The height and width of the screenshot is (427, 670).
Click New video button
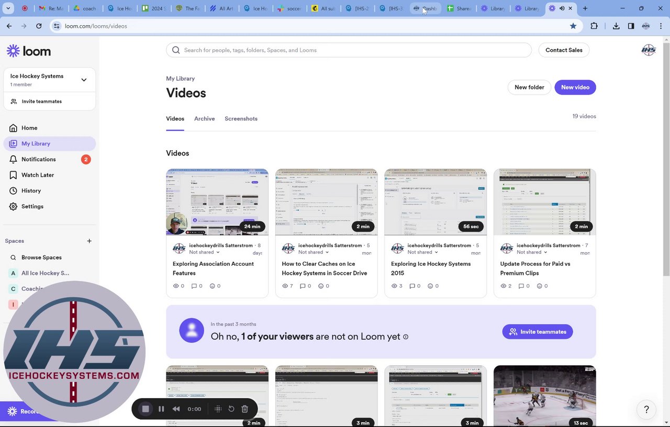pos(575,87)
